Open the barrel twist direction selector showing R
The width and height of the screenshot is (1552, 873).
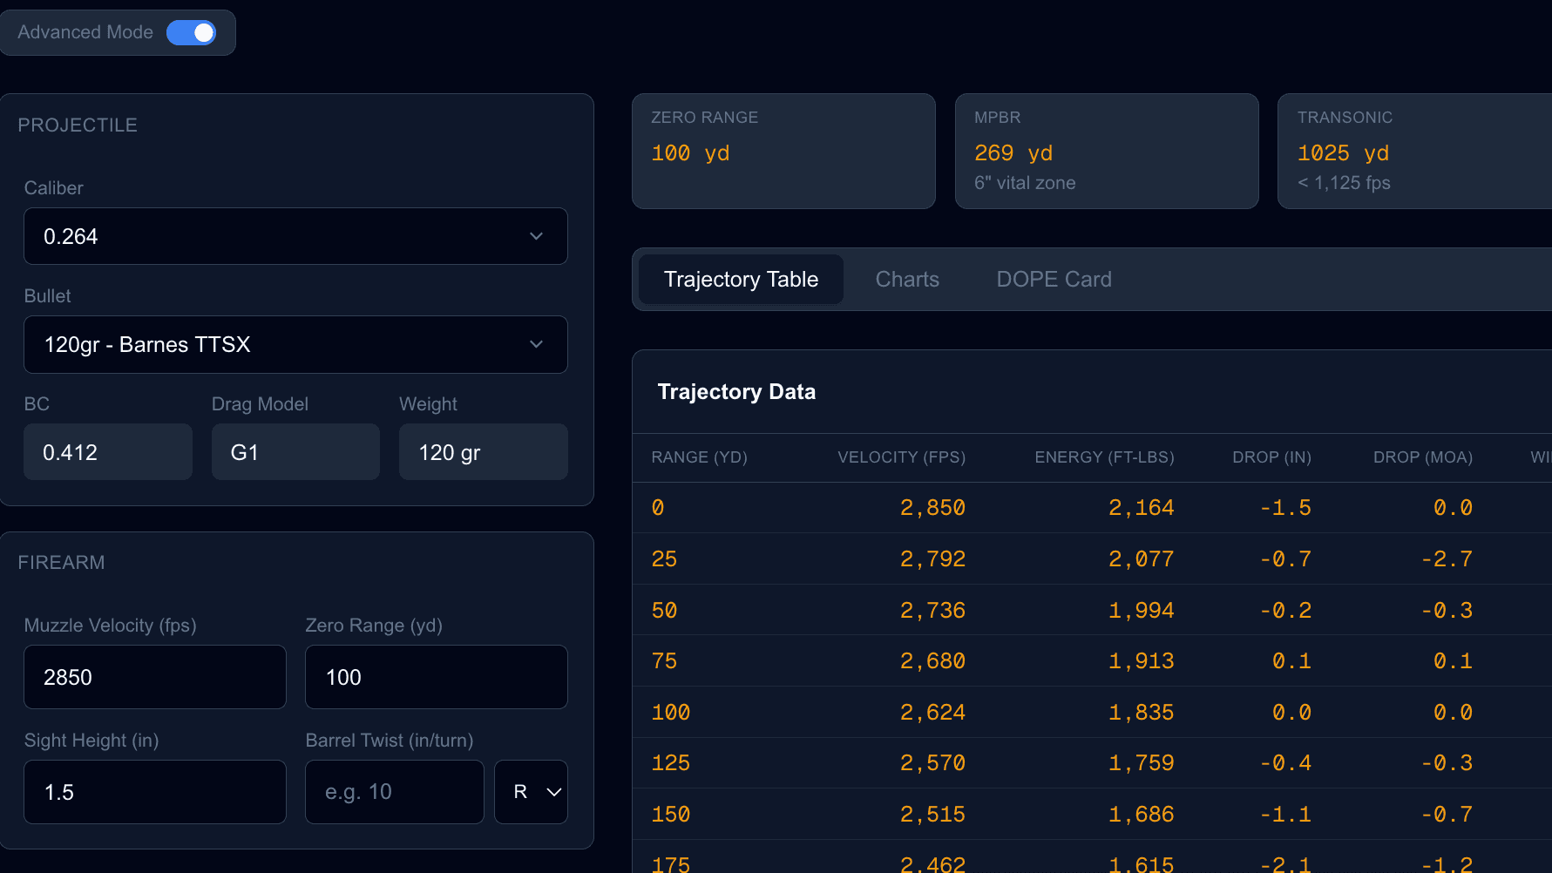pyautogui.click(x=531, y=791)
